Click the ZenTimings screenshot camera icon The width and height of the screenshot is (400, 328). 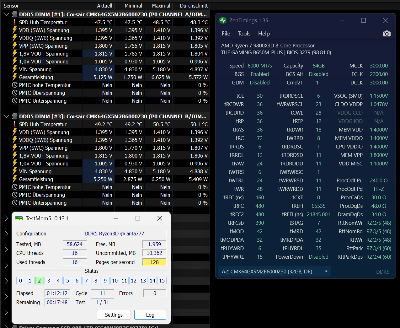pos(387,34)
